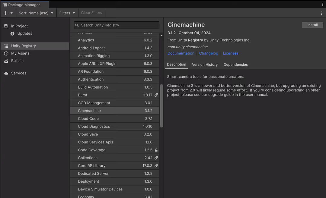
Task: Open the Changelog link
Action: pos(209,53)
